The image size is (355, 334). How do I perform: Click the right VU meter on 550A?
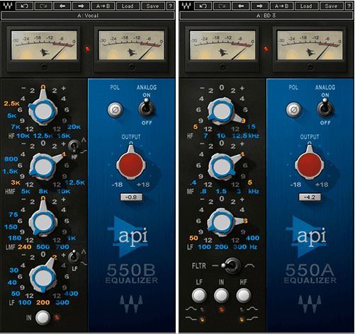point(310,45)
